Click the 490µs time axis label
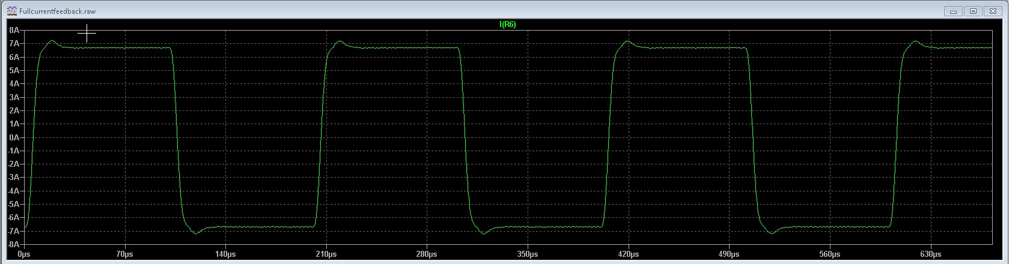This screenshot has height=264, width=1009. [x=730, y=254]
